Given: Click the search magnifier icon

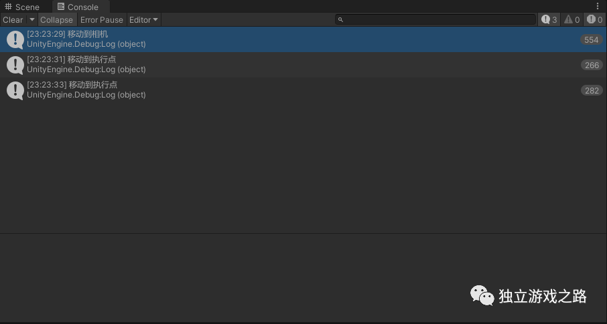Looking at the screenshot, I should point(340,19).
